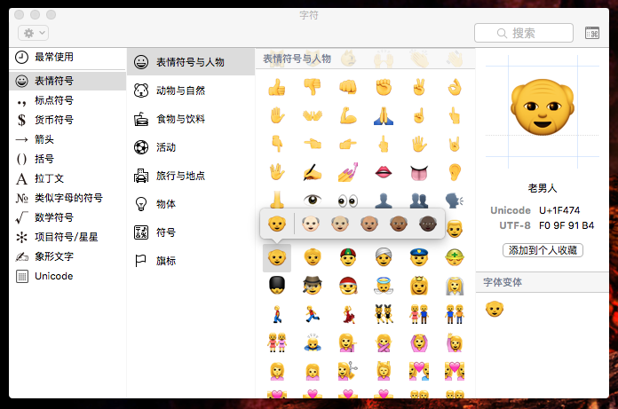618x409 pixels.
Task: Select the OK hand emoji
Action: click(x=455, y=88)
